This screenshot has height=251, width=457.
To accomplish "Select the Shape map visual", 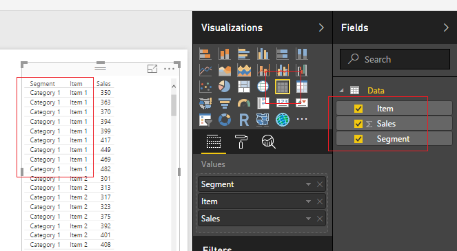I will [263, 120].
